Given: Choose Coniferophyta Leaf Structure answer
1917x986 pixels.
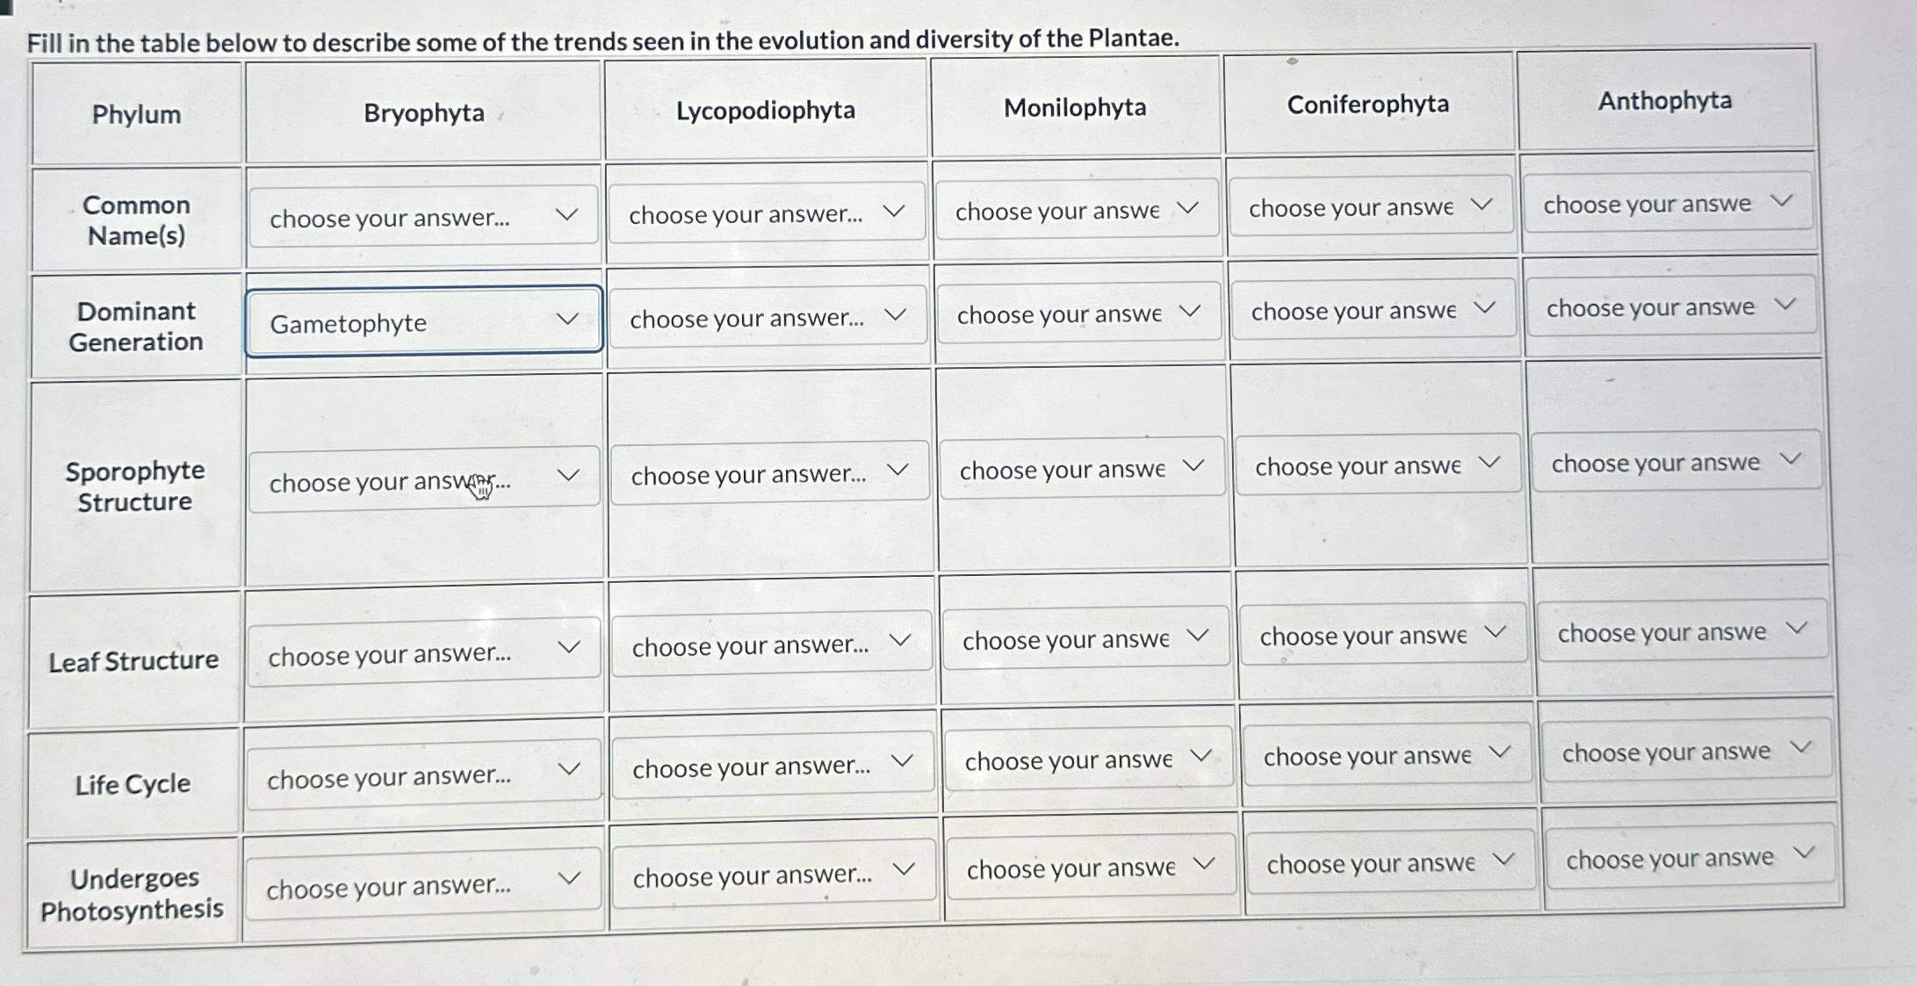Looking at the screenshot, I should coord(1383,634).
